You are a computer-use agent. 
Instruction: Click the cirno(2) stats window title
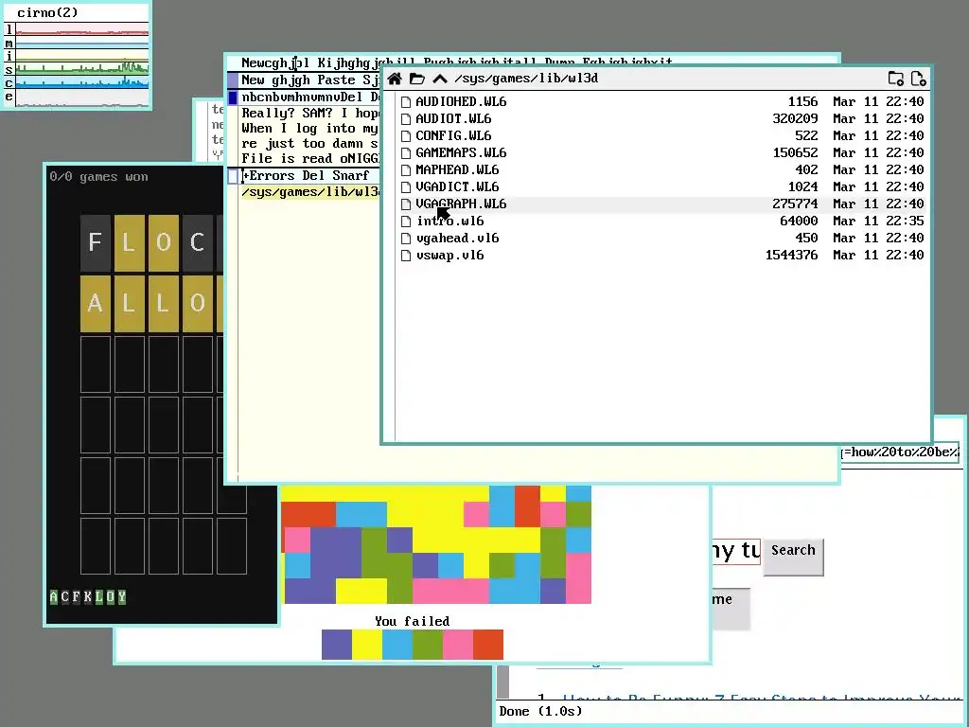pos(47,12)
